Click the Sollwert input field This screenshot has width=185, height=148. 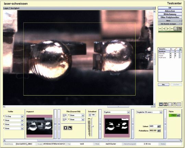(x=153, y=126)
